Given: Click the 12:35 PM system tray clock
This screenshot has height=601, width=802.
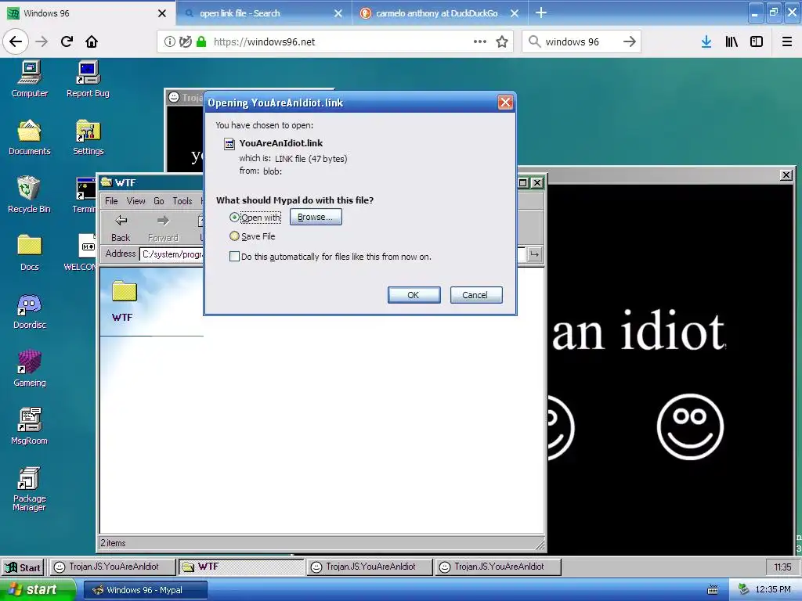Looking at the screenshot, I should tap(772, 590).
